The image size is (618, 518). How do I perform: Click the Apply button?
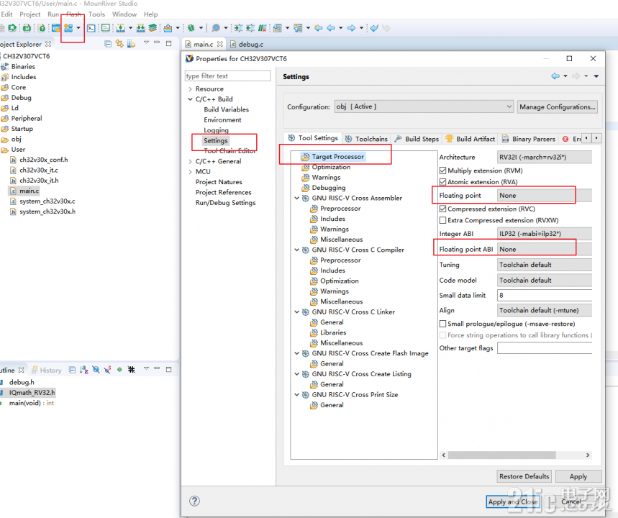[x=578, y=476]
